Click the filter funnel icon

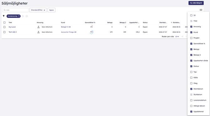click(4, 16)
